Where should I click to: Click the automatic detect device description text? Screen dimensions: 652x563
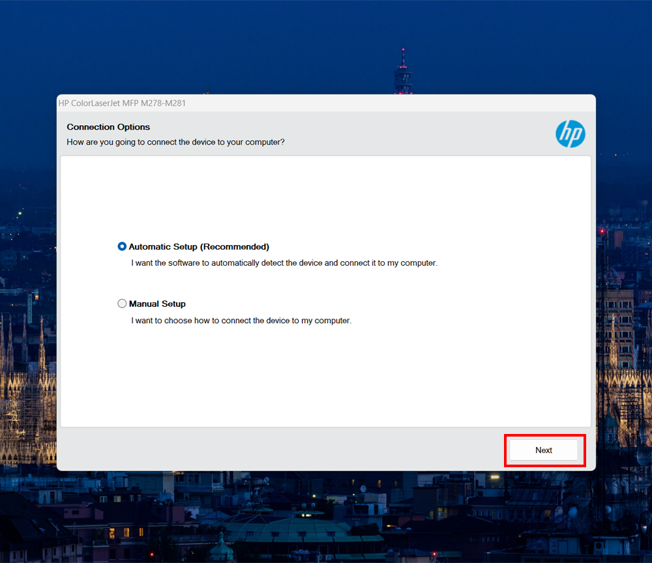pos(284,263)
